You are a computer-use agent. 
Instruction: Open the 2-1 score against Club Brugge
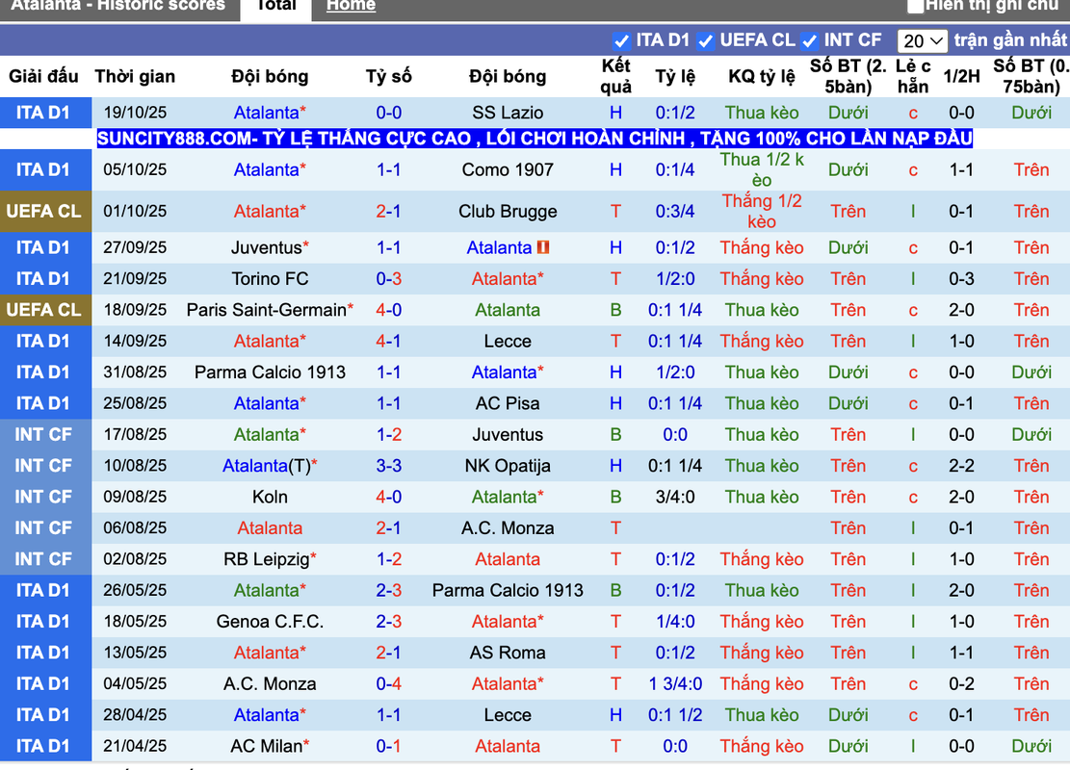[x=388, y=212]
